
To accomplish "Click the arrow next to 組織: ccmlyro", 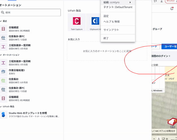I will pyautogui.click(x=130, y=2).
